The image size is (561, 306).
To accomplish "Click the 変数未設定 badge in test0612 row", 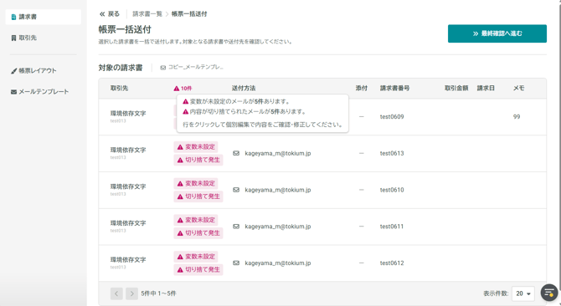I will pos(196,257).
